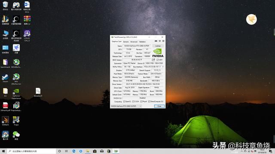Screen dimensions: 275x154
Task: Open the Mail app from the taskbar
Action: pos(102,151)
